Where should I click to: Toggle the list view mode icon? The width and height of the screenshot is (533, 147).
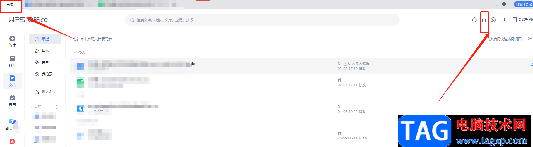tap(530, 39)
